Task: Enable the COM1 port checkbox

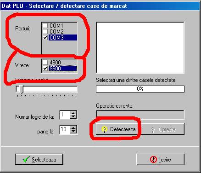Action: (x=45, y=25)
